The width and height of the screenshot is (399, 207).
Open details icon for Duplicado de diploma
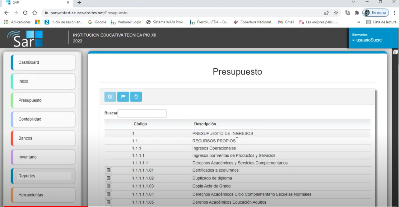click(109, 178)
